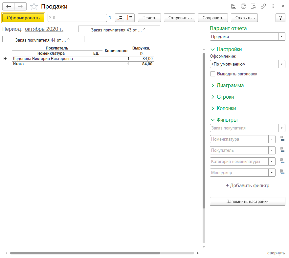Open the Вариант отчета dropdown
289x258 pixels.
[281, 37]
